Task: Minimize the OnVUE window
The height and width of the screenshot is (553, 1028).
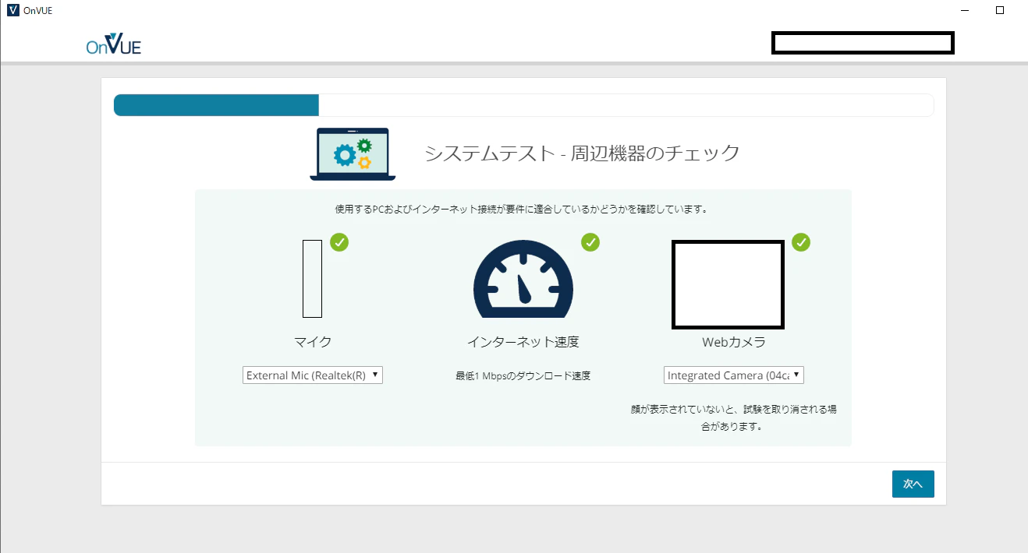Action: pyautogui.click(x=965, y=10)
